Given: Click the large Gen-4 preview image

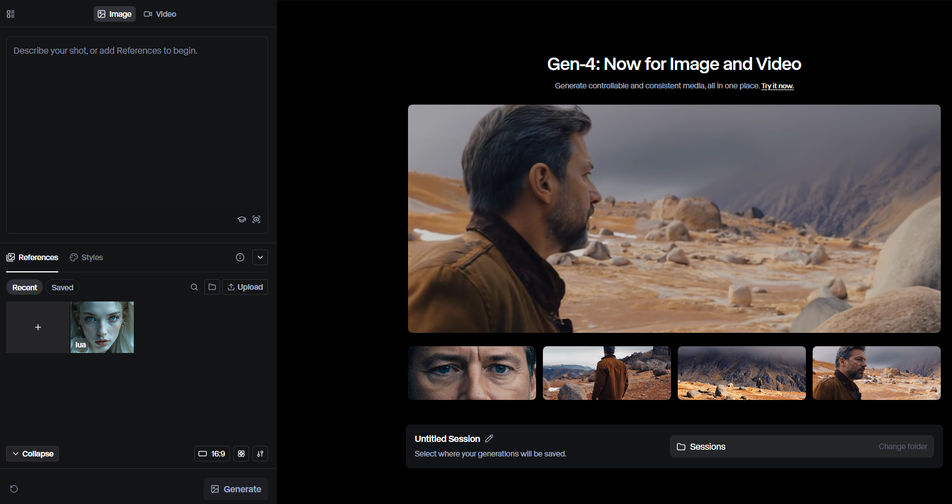Looking at the screenshot, I should (x=674, y=219).
